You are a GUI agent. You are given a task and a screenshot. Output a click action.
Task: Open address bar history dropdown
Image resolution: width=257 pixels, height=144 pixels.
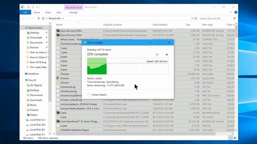pyautogui.click(x=192, y=18)
